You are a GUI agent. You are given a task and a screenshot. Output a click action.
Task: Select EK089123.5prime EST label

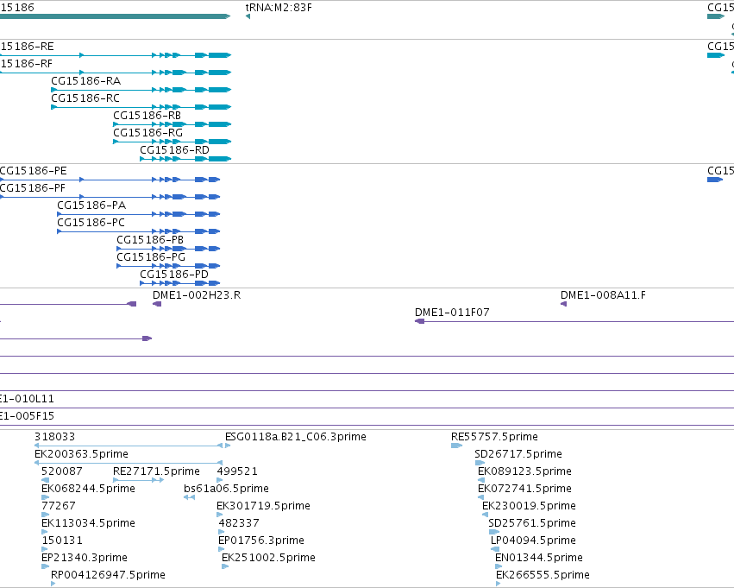[x=524, y=471]
